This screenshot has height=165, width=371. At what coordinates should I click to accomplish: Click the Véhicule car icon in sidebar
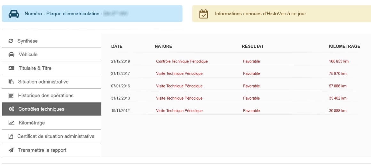[11, 55]
